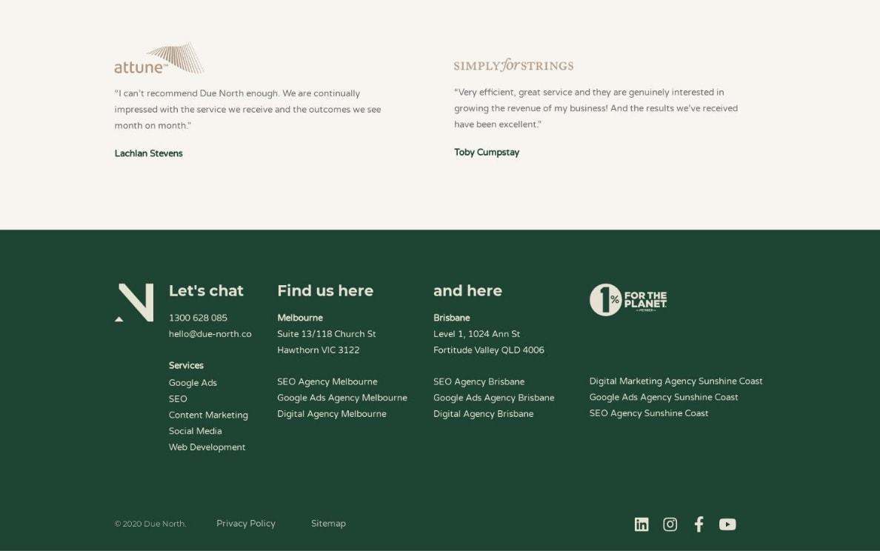The image size is (880, 551).
Task: Open the Google Ads service link
Action: (193, 383)
